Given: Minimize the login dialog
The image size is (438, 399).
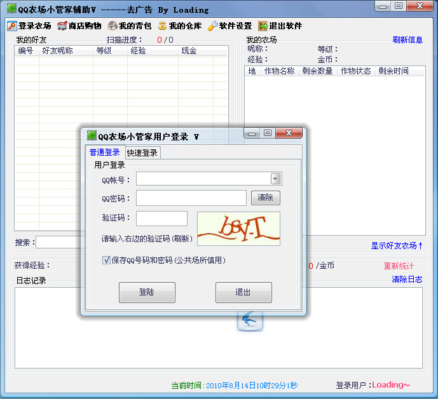Looking at the screenshot, I should click(252, 133).
